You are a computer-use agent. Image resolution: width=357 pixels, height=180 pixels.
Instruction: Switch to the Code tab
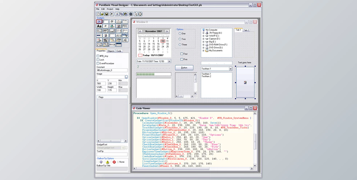pos(119,51)
